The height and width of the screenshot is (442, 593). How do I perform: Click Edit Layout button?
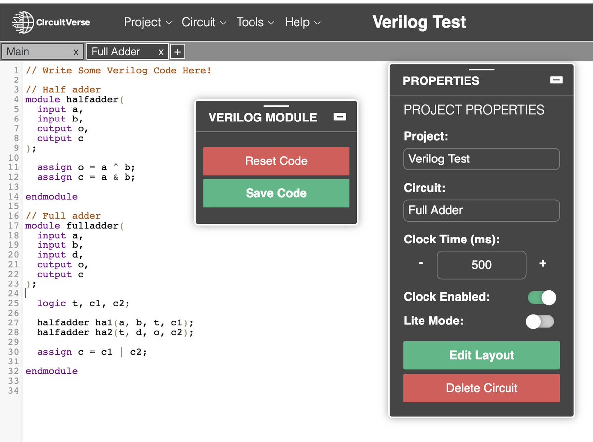click(x=482, y=355)
